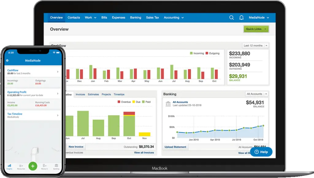Image resolution: width=314 pixels, height=178 pixels.
Task: Open the All Accounts dropdown in Banking panel
Action: click(x=257, y=94)
